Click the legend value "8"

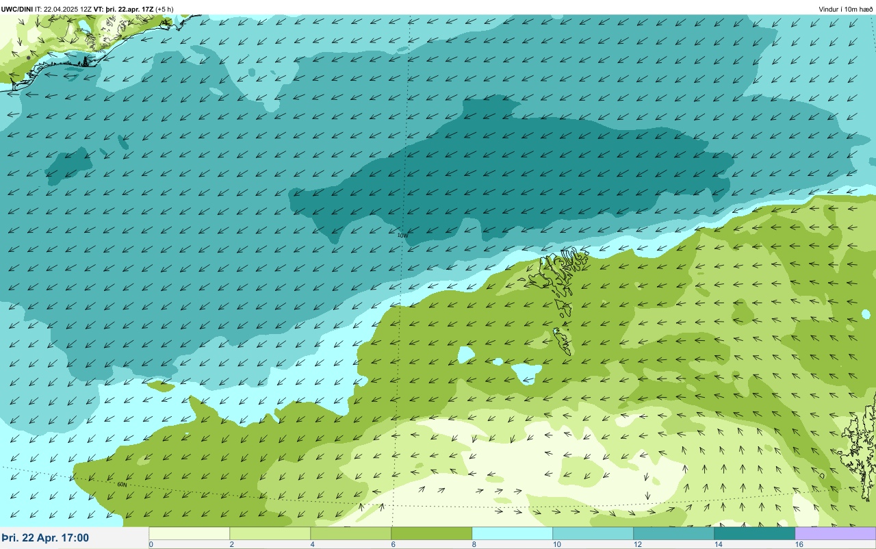(474, 544)
